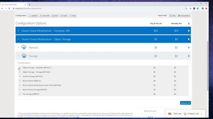This screenshot has height=119, width=213.
Task: Collapse Object Storage section chevron
Action: tap(19, 39)
